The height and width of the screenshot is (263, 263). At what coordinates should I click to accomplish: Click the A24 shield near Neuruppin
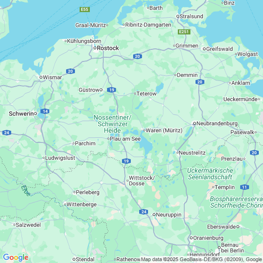[x=143, y=212]
